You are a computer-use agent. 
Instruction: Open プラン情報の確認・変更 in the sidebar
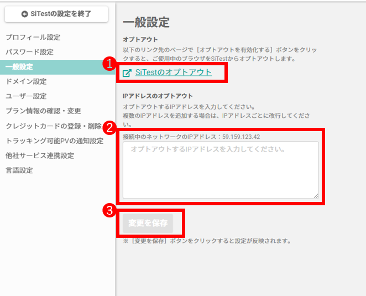point(44,111)
